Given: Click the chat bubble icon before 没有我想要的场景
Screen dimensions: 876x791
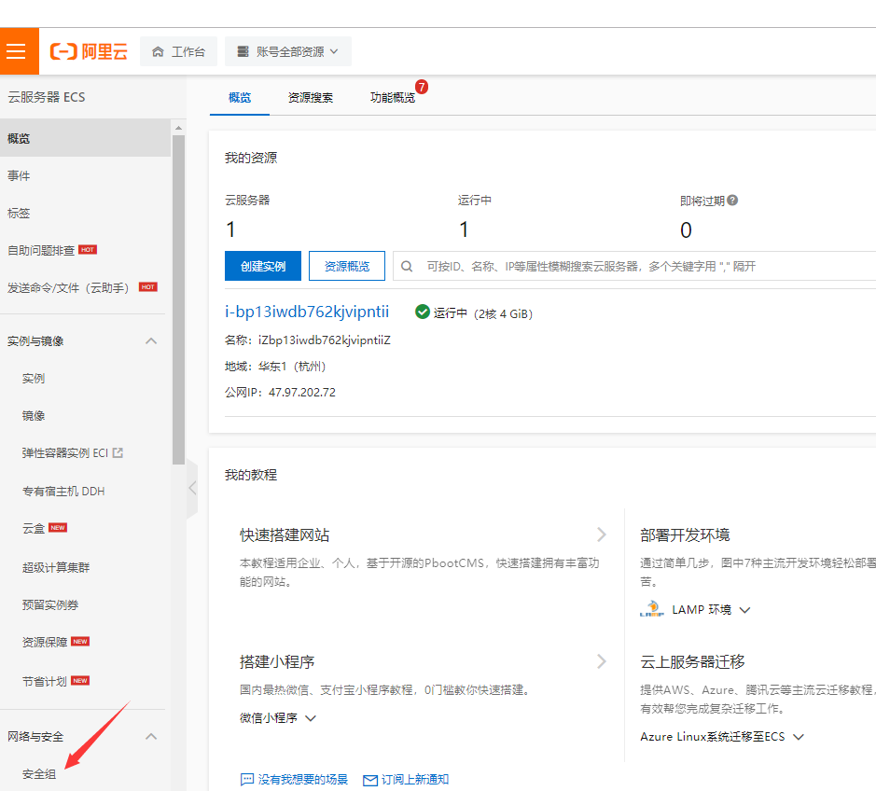Looking at the screenshot, I should point(247,779).
